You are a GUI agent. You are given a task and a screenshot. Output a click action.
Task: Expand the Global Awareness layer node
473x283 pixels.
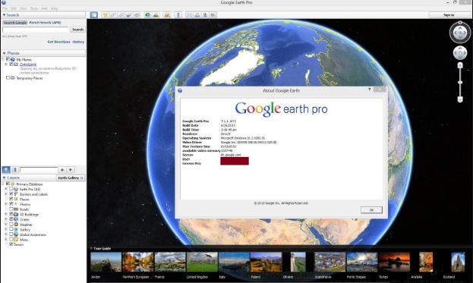click(x=6, y=234)
